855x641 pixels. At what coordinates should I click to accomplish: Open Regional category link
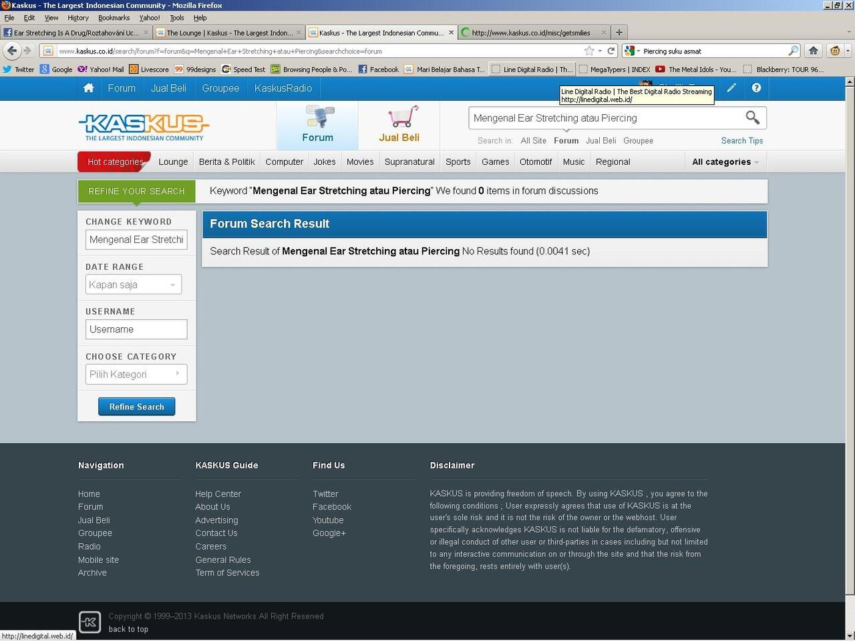click(x=613, y=162)
